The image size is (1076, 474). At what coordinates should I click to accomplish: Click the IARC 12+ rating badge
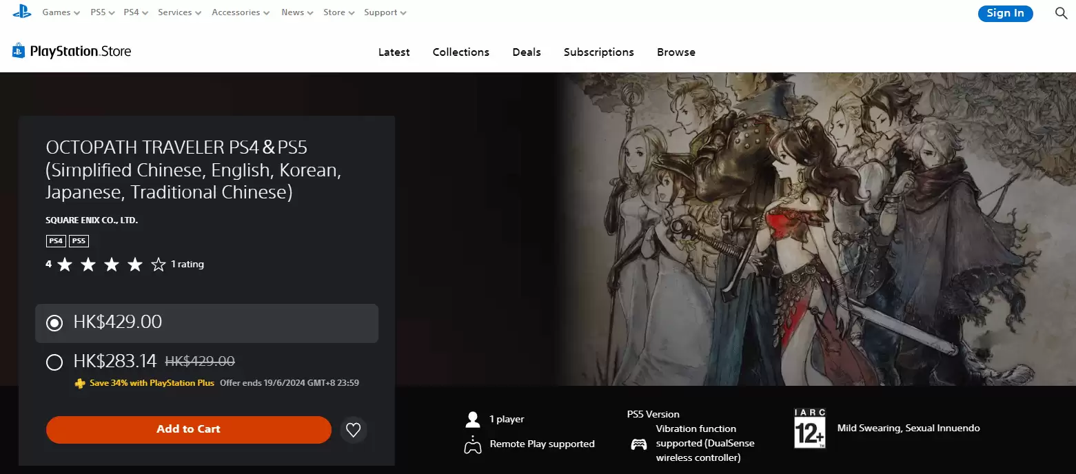tap(809, 429)
